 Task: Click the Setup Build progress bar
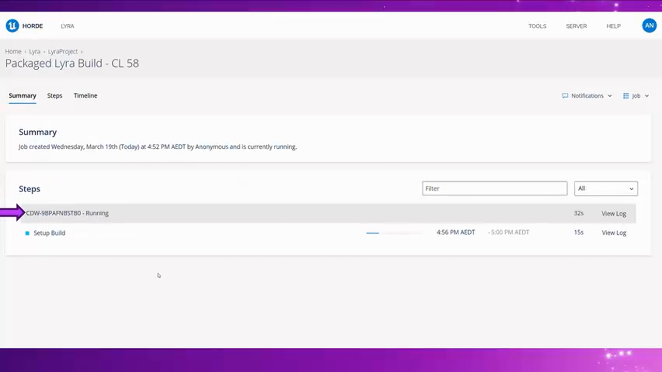393,233
